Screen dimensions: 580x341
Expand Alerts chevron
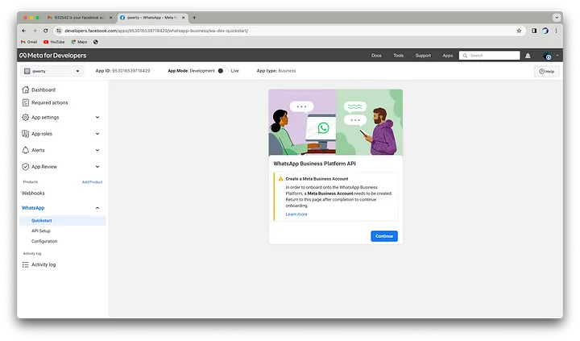click(97, 150)
